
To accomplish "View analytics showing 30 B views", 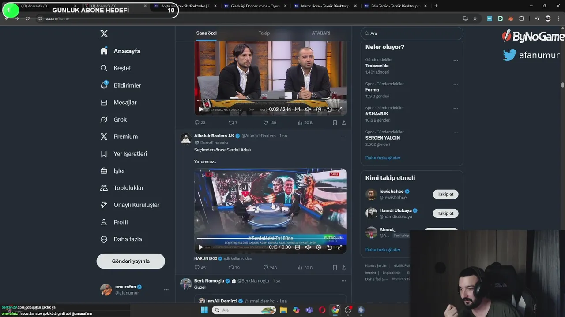I will 305,267.
